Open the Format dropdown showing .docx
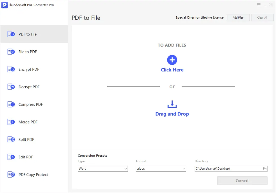 tap(161, 169)
